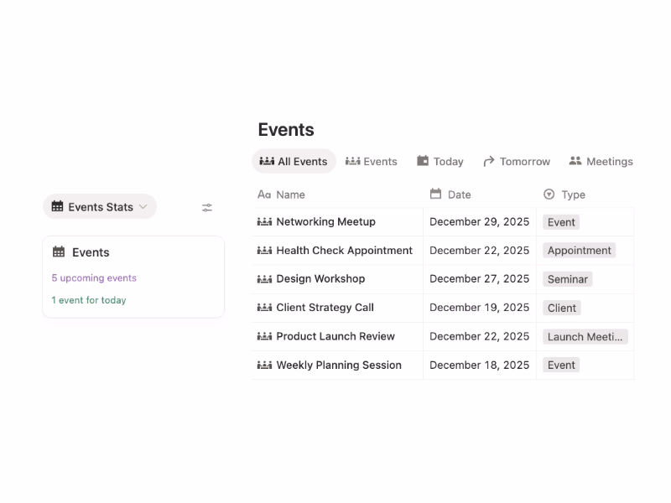Click the calendar icon beside Events Stats
671x503 pixels.
(x=58, y=206)
